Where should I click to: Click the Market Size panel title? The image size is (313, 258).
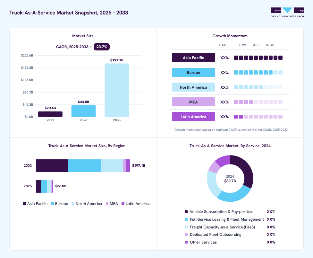pyautogui.click(x=83, y=36)
